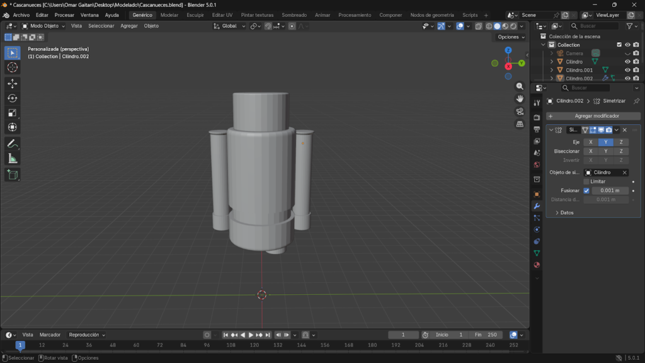The width and height of the screenshot is (645, 363).
Task: Open the Archivo menu
Action: (x=21, y=15)
